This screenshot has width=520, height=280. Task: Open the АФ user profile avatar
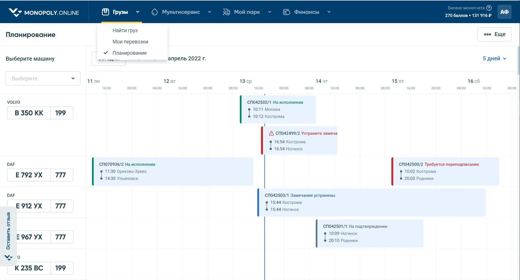[504, 12]
